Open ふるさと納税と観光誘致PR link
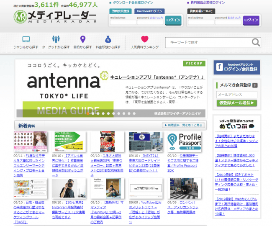The height and width of the screenshot is (226, 272). click(107, 166)
